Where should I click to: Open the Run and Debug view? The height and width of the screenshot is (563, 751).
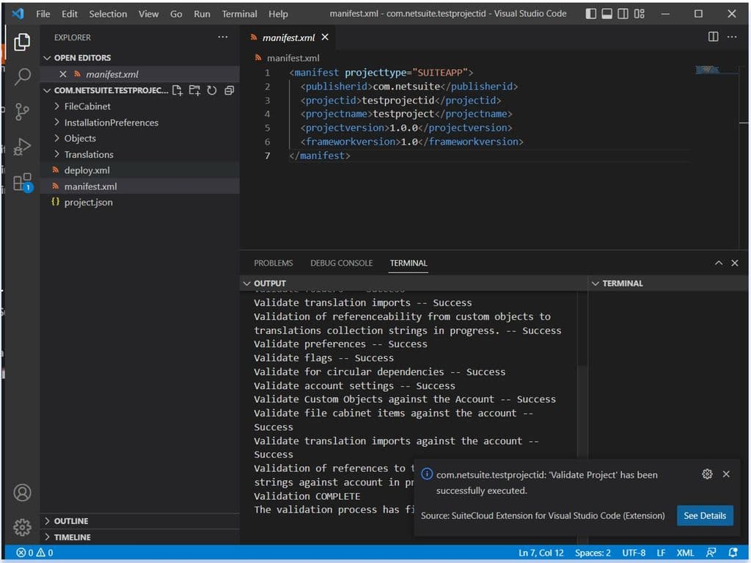tap(22, 147)
